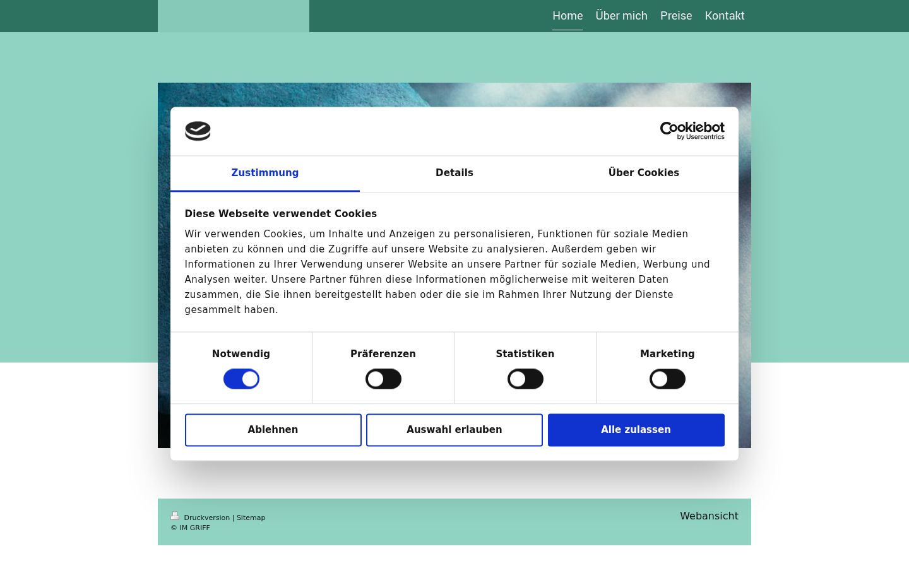909x568 pixels.
Task: Toggle the Notwendig cookie switch
Action: 241,379
